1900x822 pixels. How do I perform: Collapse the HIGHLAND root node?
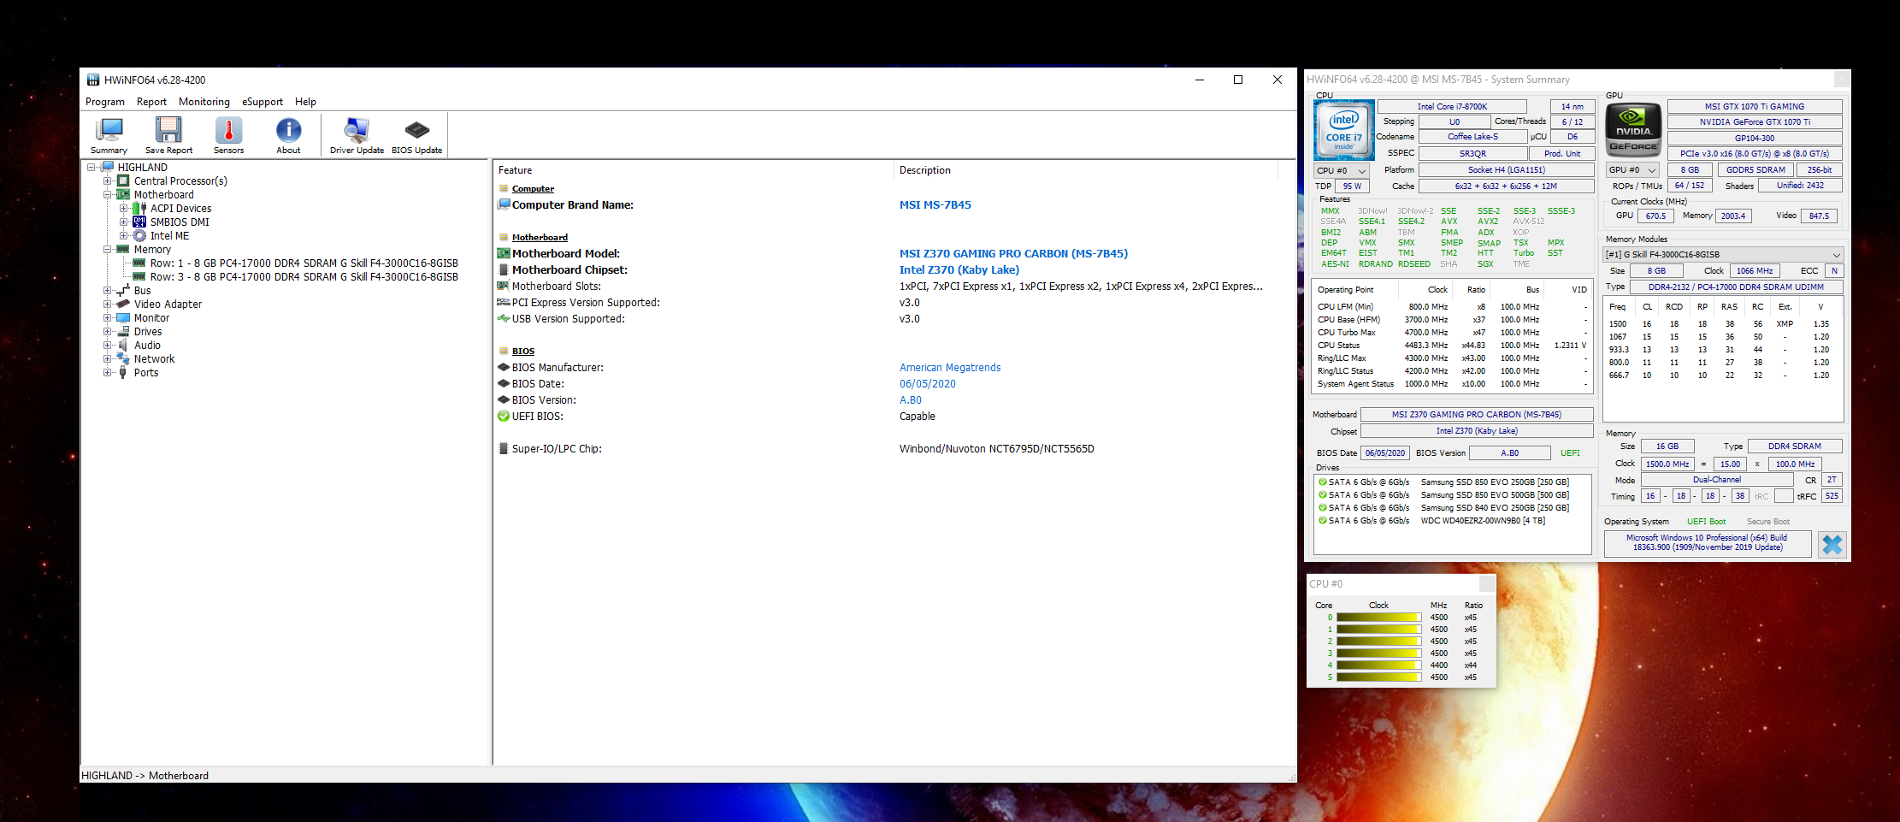coord(91,167)
